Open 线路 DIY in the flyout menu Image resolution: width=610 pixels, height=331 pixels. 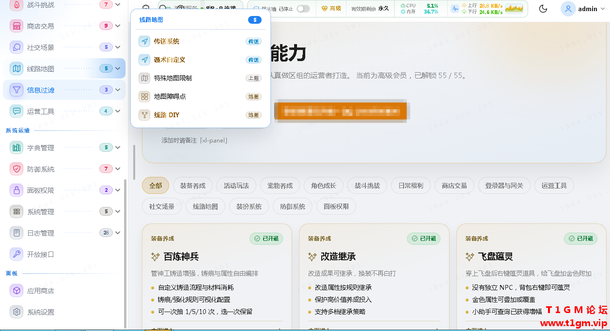pyautogui.click(x=200, y=115)
